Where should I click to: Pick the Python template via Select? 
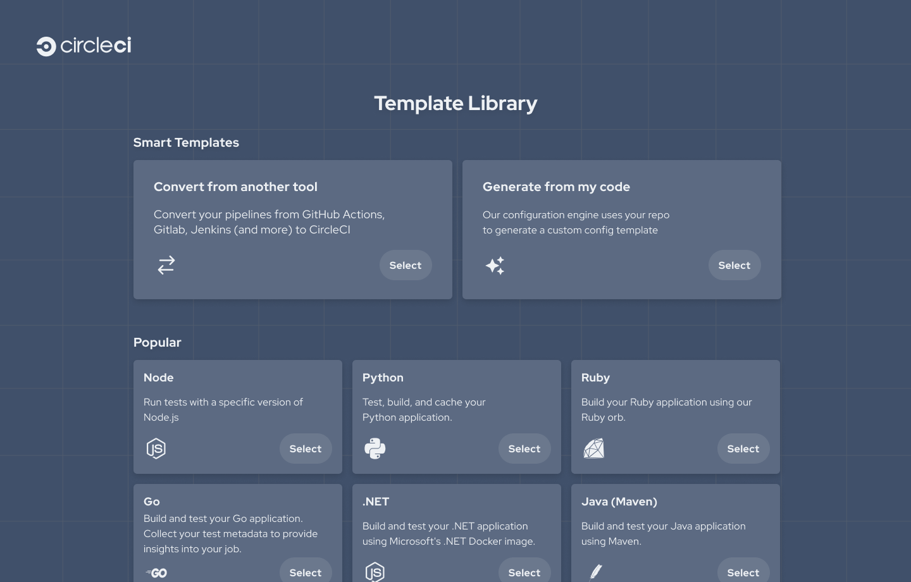point(524,449)
